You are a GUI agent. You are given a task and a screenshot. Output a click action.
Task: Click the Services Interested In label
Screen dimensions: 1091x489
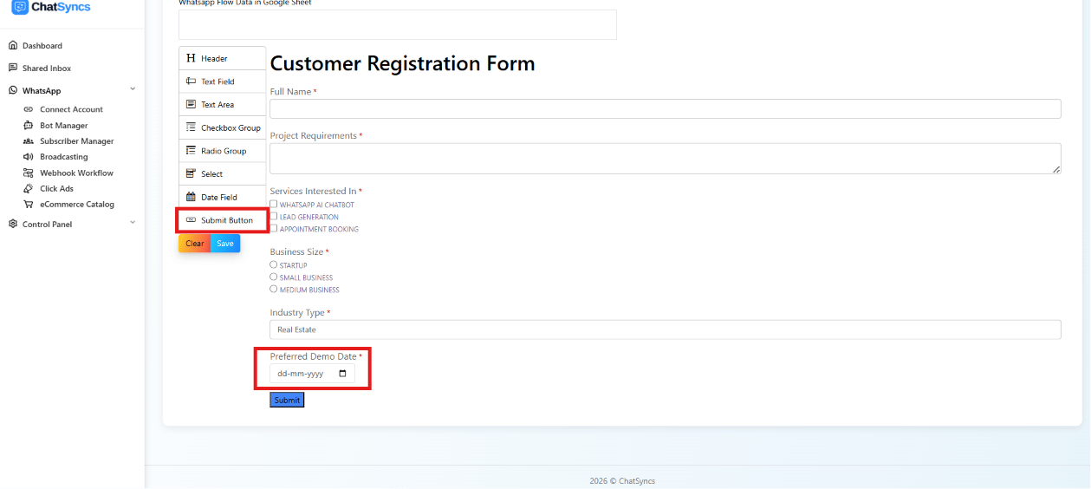tap(313, 191)
